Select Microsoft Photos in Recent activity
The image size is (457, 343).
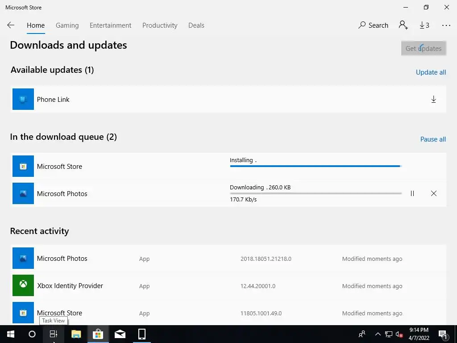tap(228, 259)
